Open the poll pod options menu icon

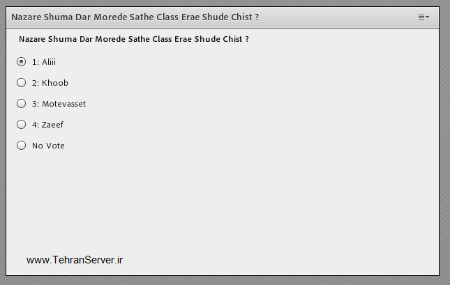(x=421, y=17)
